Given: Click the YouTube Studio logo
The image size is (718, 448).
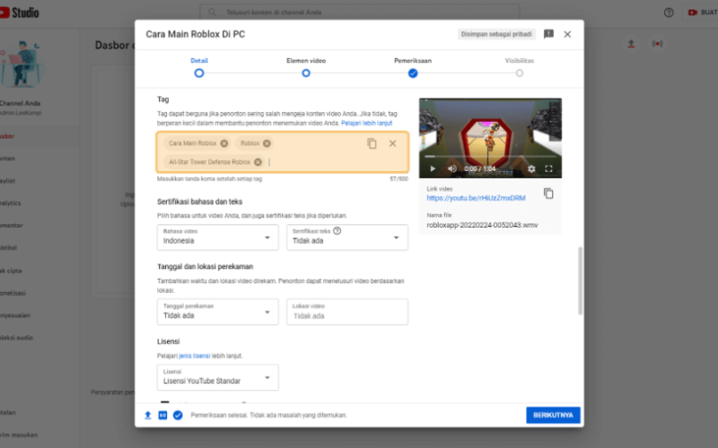Looking at the screenshot, I should click(19, 13).
